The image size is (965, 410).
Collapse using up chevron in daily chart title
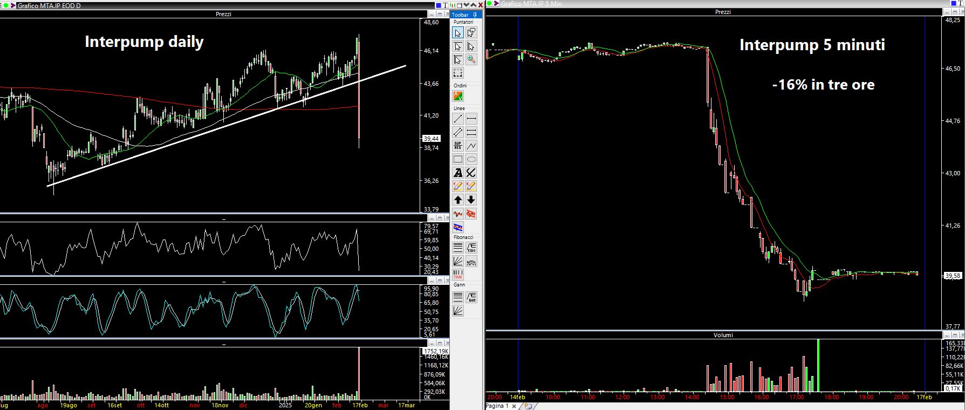[474, 5]
